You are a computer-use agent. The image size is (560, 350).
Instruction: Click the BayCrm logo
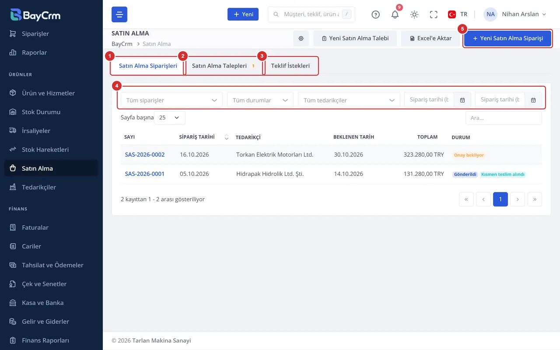point(35,15)
